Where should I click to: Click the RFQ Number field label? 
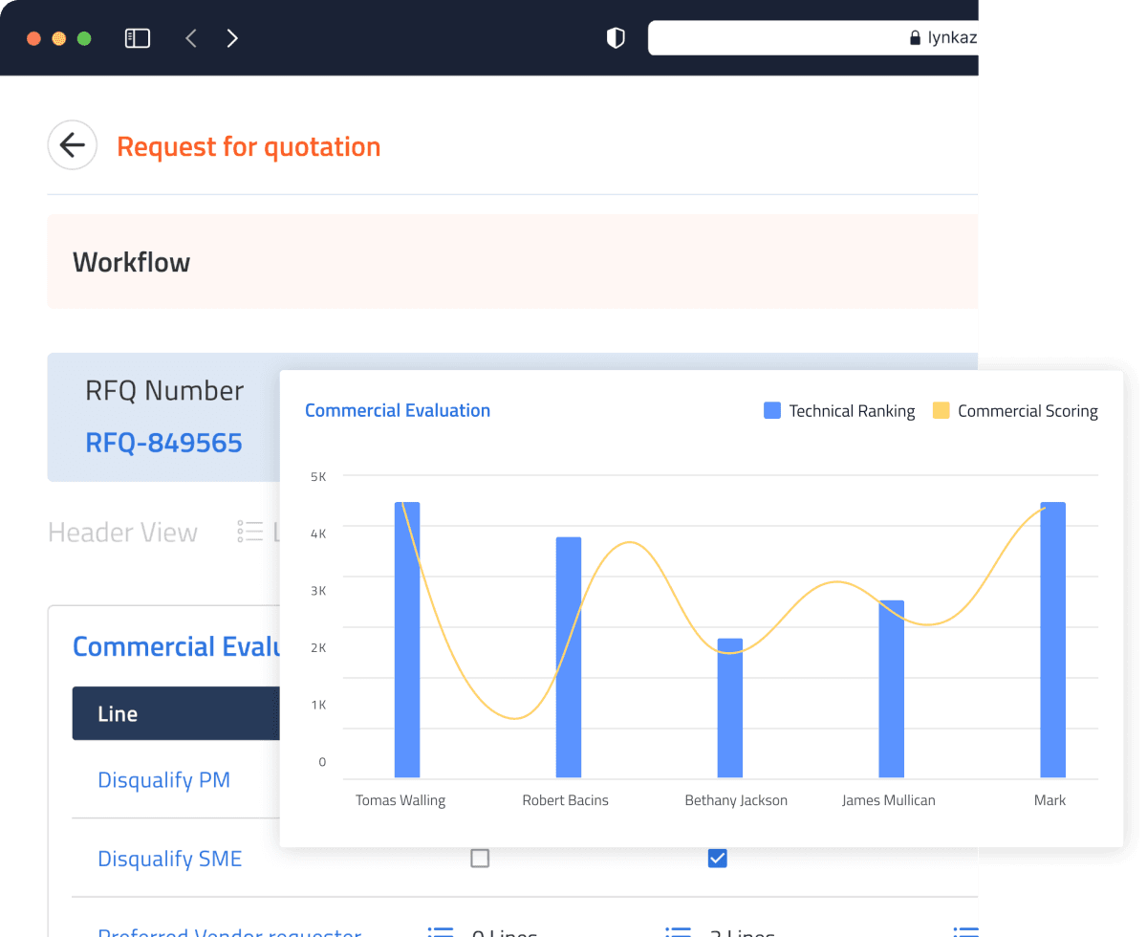(164, 390)
